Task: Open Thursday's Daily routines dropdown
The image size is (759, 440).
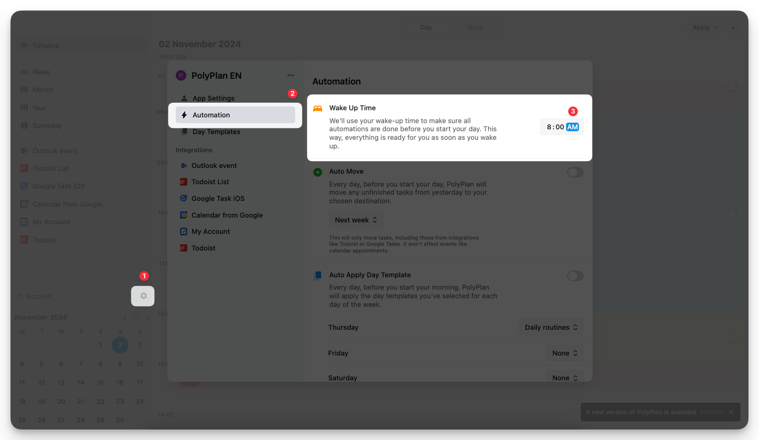Action: [x=551, y=327]
